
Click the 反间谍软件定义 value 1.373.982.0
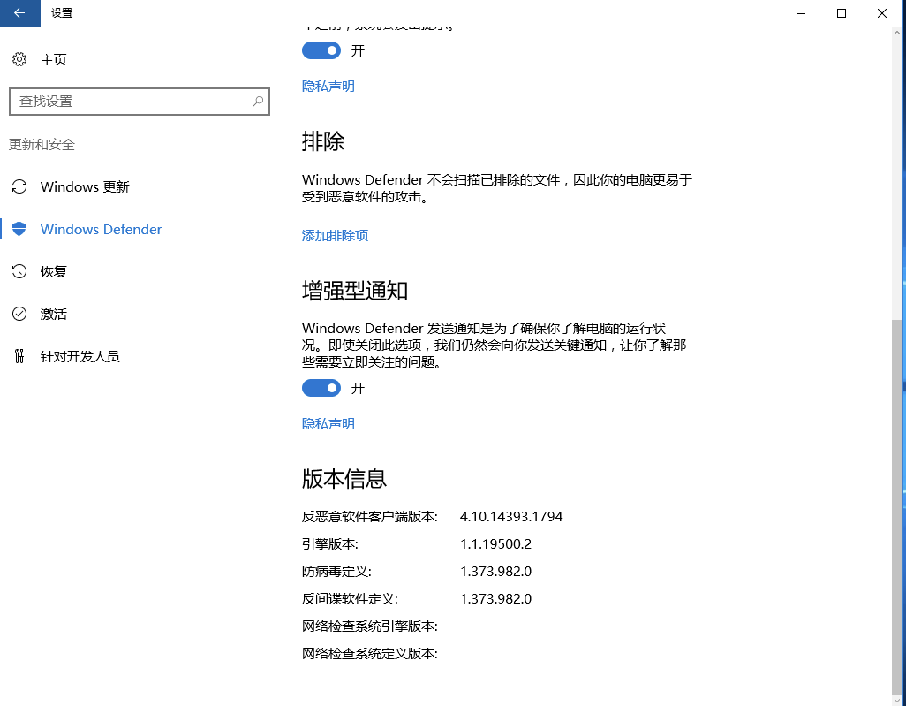(495, 598)
